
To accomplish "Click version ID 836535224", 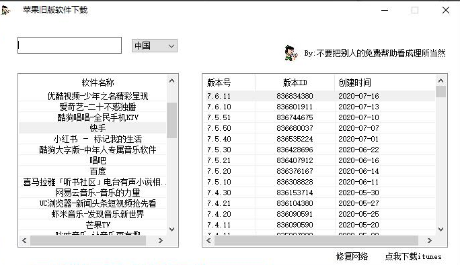I will tap(295, 139).
